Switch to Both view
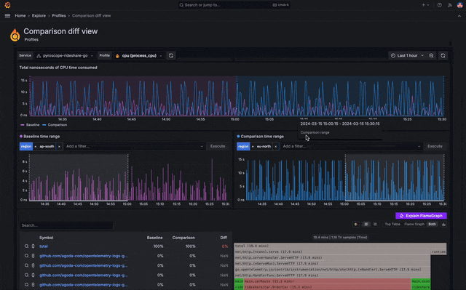 pyautogui.click(x=432, y=225)
